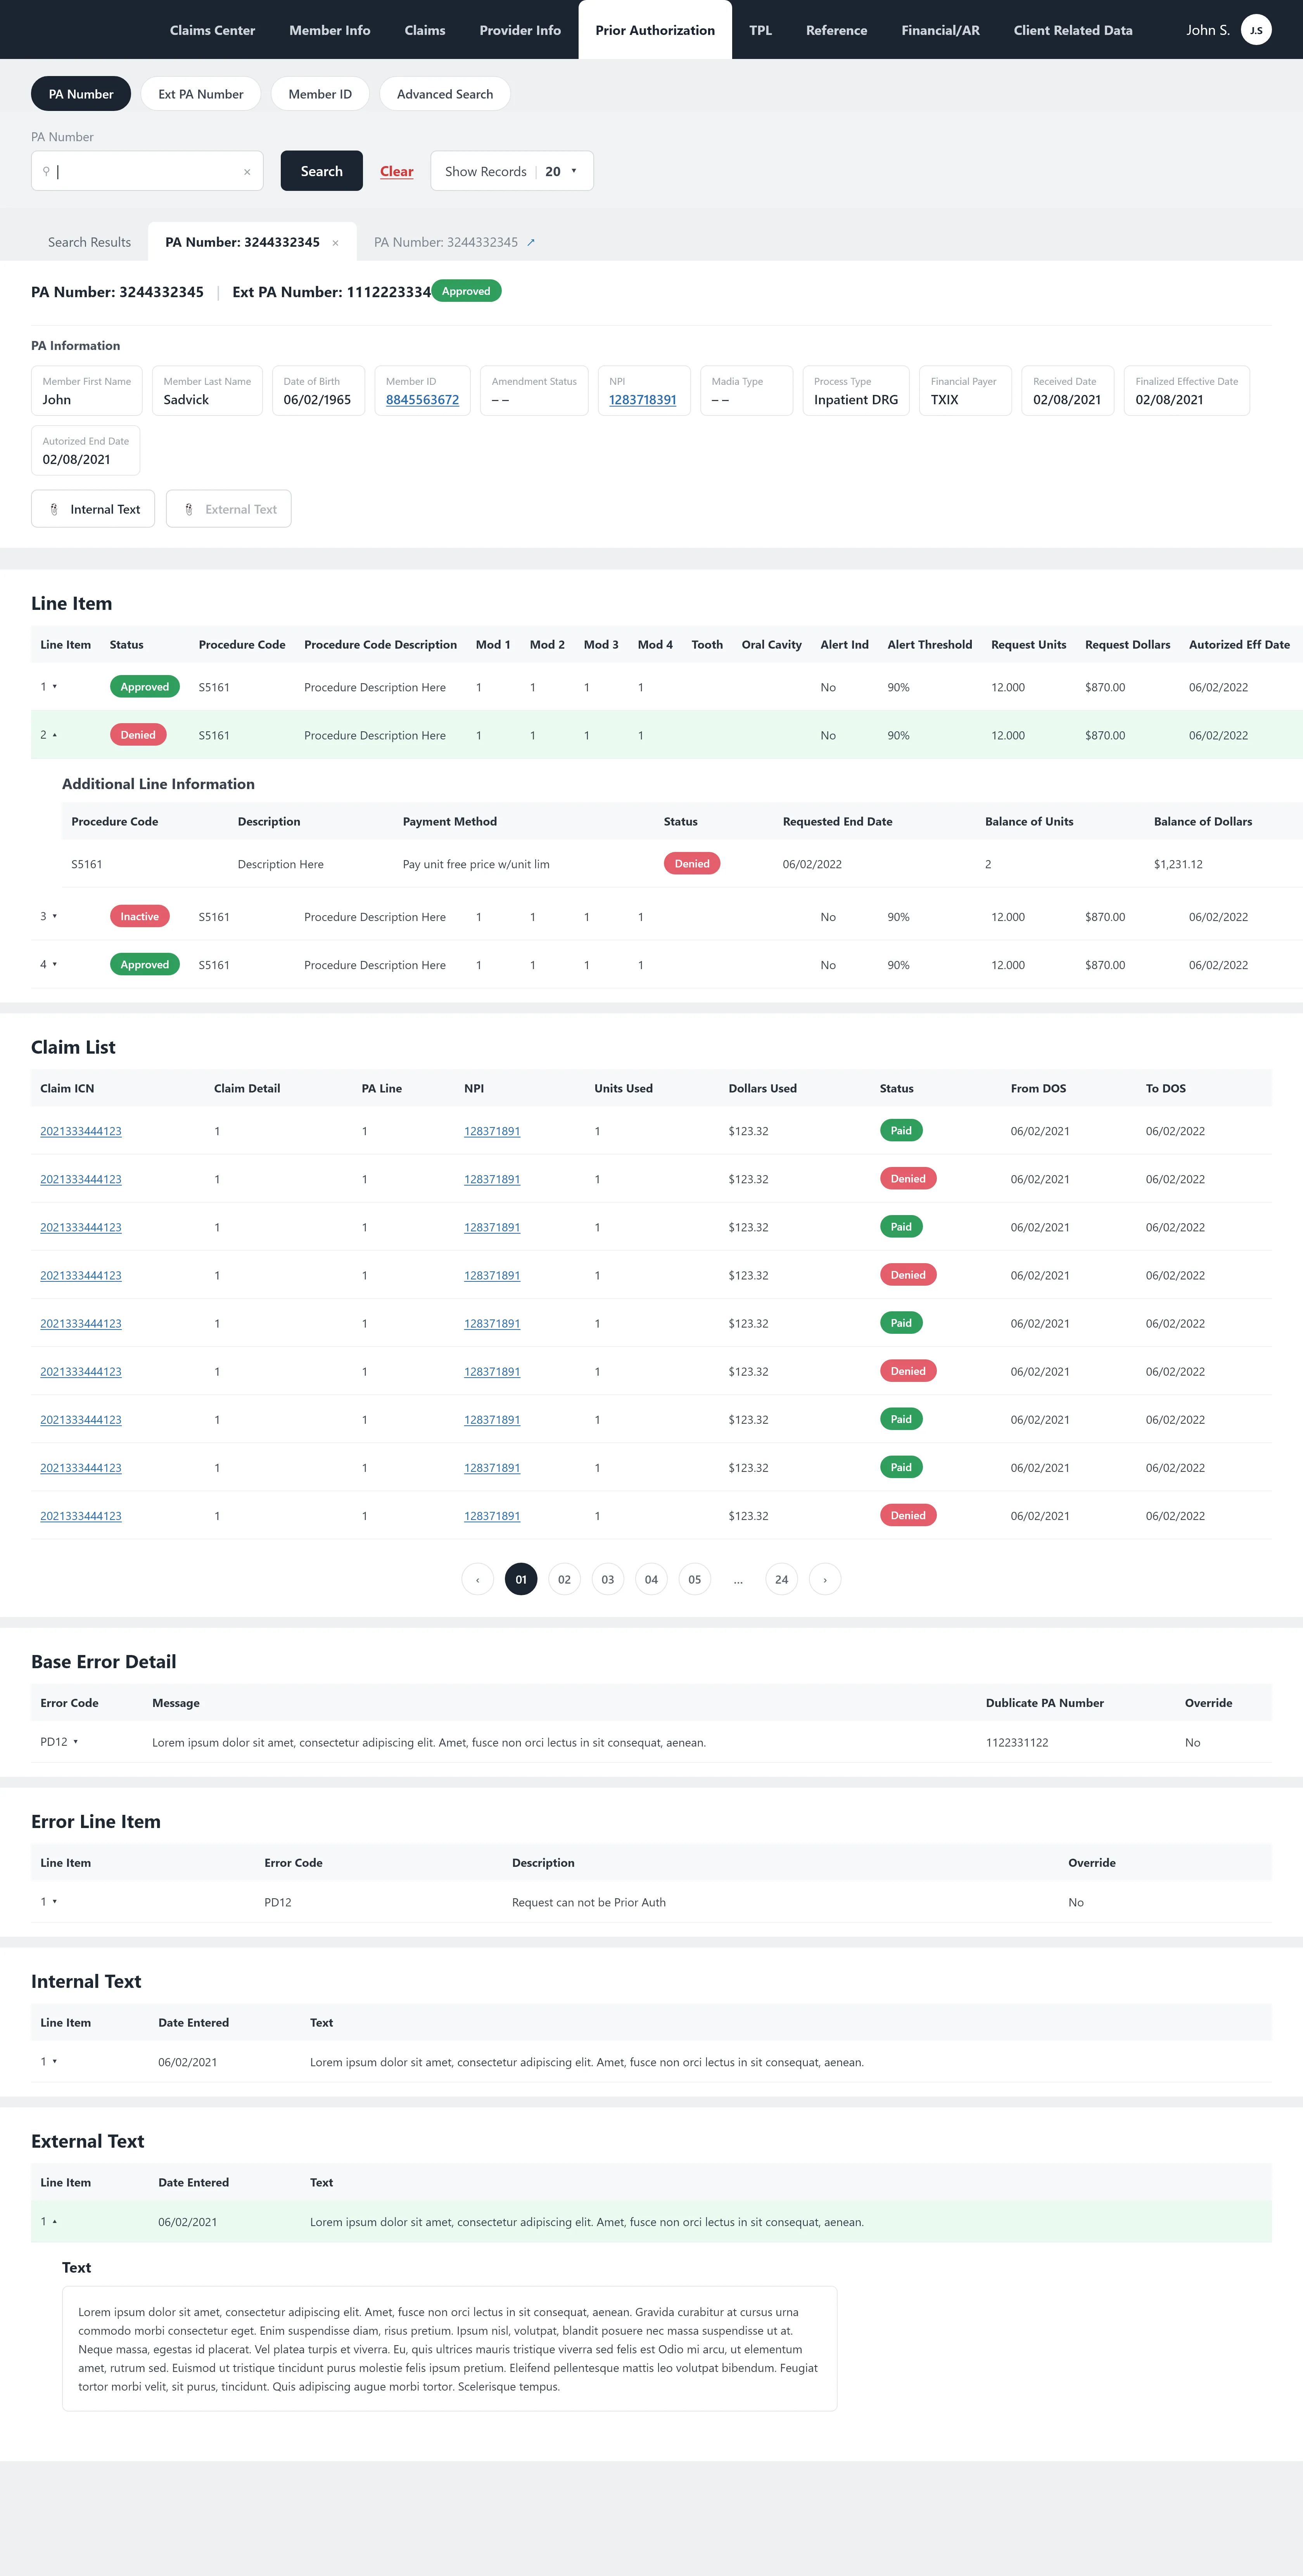Click the TXIX financial payer value
The height and width of the screenshot is (2576, 1303).
[x=944, y=400]
